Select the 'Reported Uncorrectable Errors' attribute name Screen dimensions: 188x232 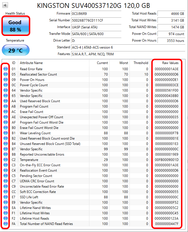(x=42, y=154)
